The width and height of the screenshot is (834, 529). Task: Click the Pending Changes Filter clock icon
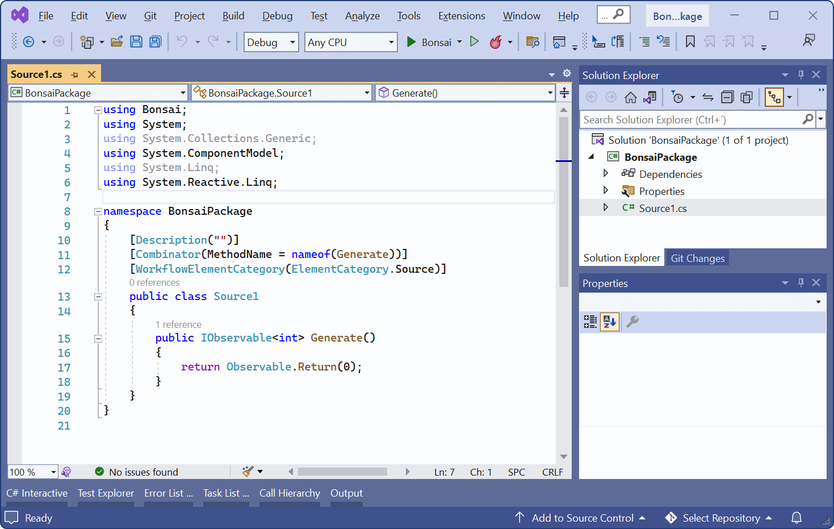coord(677,98)
